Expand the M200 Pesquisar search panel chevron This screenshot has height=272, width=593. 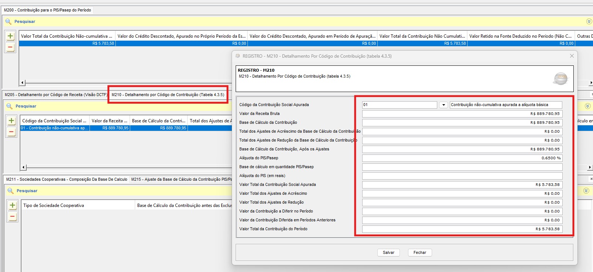[589, 21]
